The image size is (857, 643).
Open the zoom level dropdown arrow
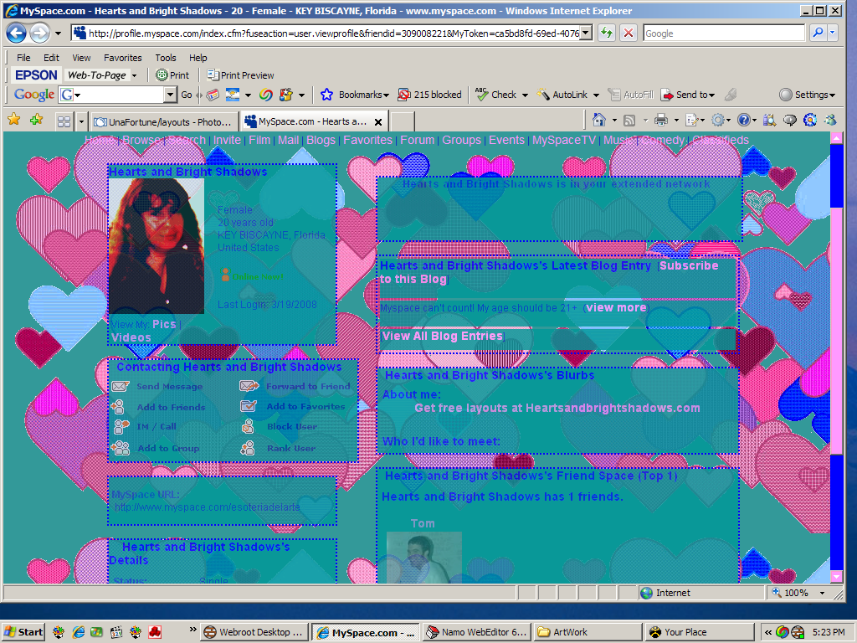pyautogui.click(x=822, y=593)
